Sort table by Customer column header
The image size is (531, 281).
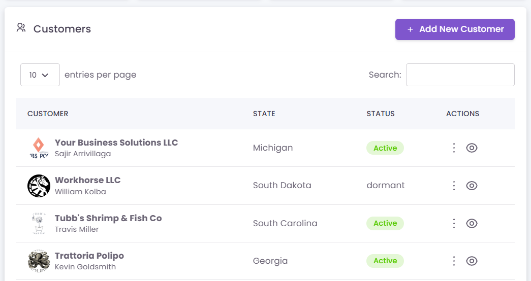48,114
